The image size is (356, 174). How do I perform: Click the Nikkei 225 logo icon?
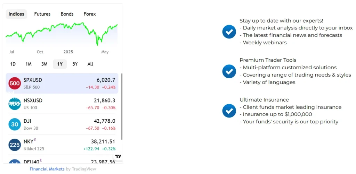(15, 145)
